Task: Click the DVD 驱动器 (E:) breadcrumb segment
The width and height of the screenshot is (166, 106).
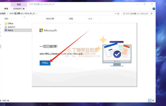Action: point(22,14)
